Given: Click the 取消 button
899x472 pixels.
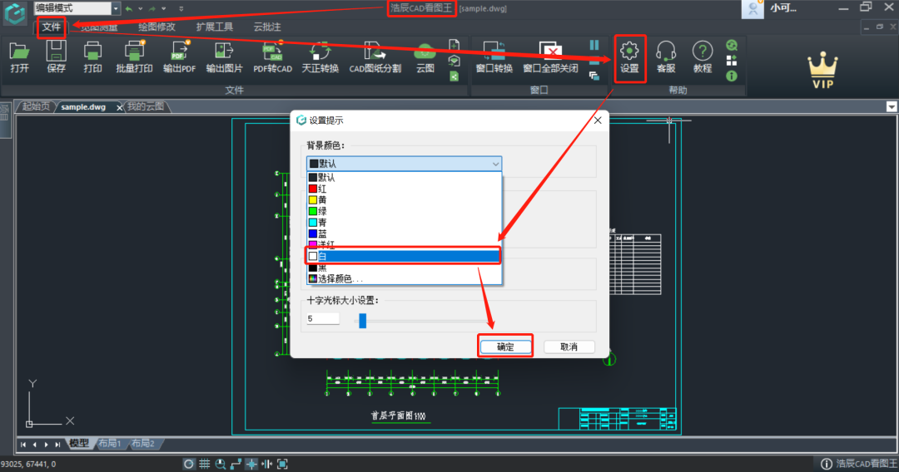Looking at the screenshot, I should (569, 347).
